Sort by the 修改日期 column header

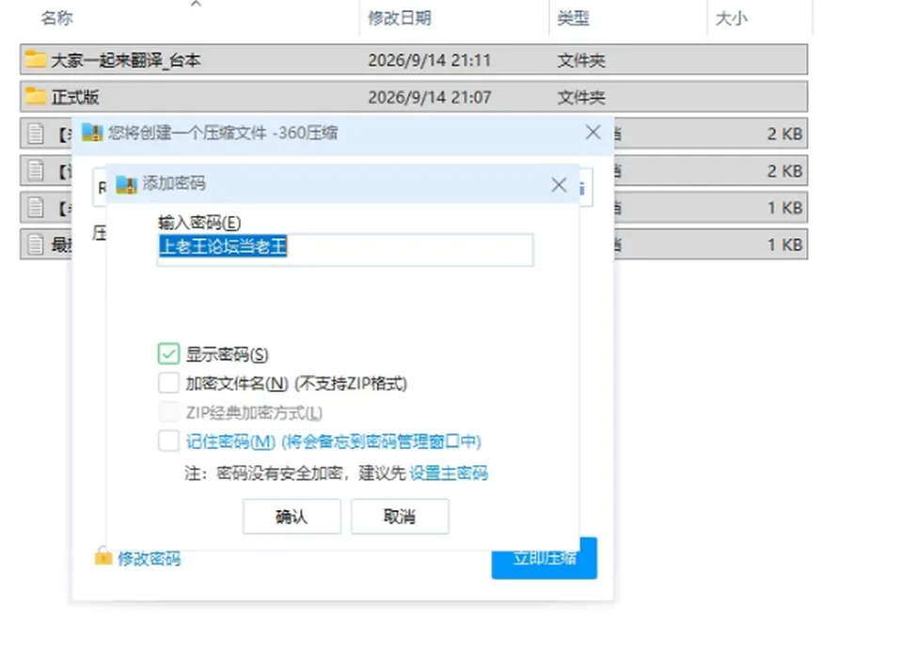pos(399,18)
